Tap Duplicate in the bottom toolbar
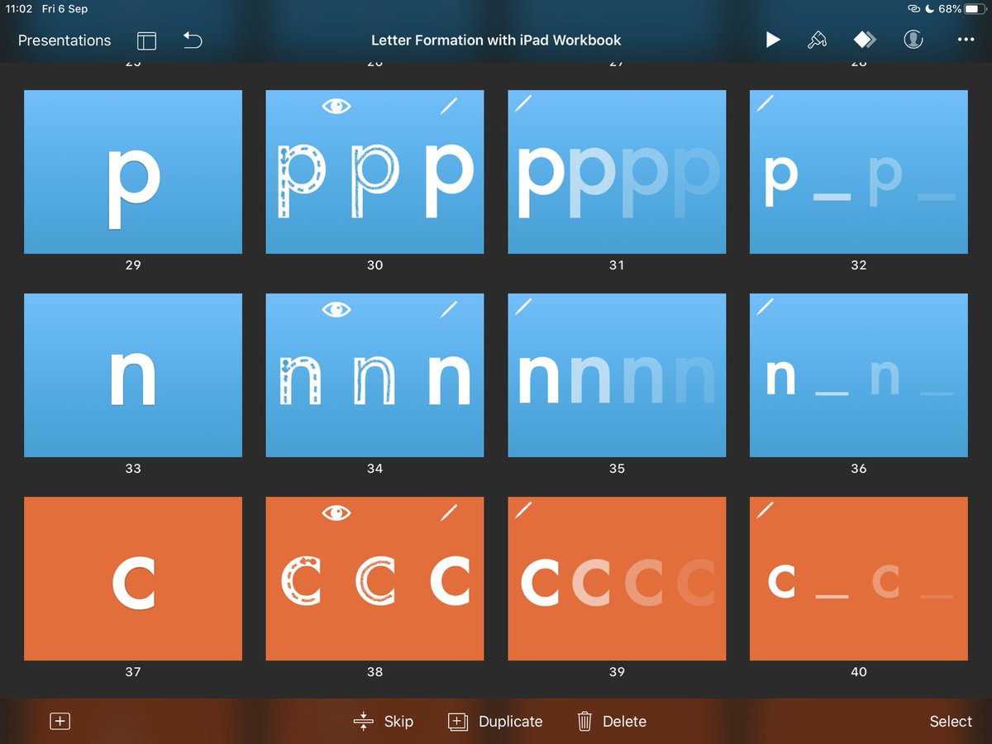This screenshot has height=744, width=992. tap(495, 722)
